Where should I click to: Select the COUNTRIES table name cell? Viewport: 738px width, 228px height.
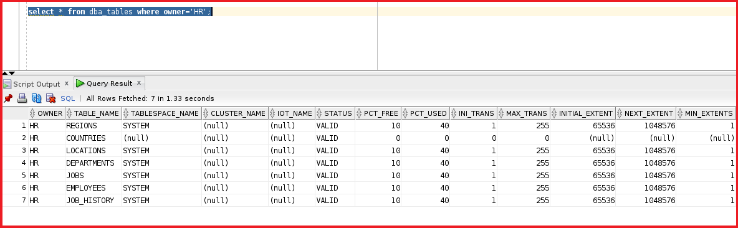click(x=93, y=138)
